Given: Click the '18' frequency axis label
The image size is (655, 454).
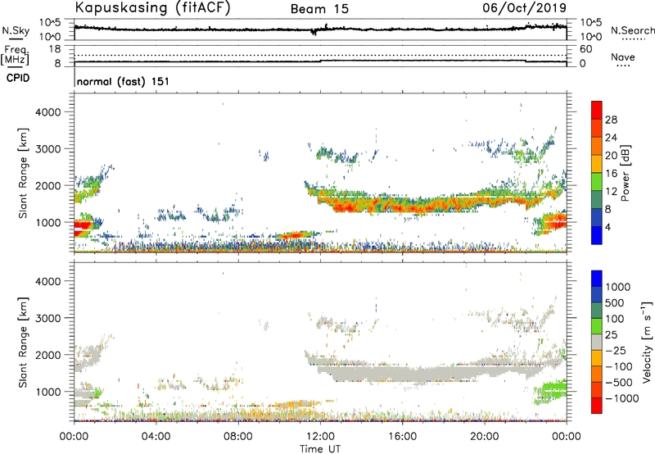Looking at the screenshot, I should (55, 49).
